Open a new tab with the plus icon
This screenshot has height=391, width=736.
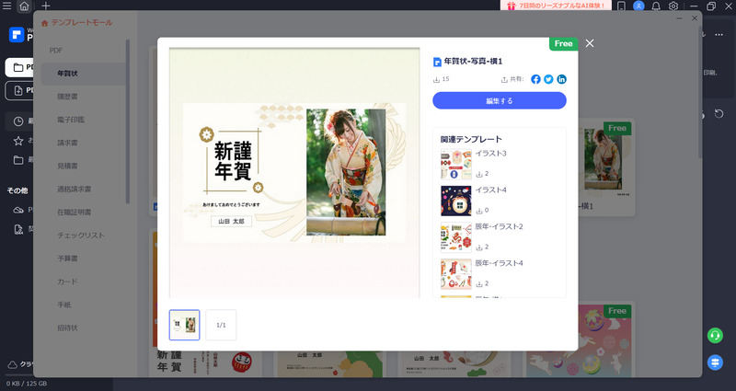pos(45,6)
